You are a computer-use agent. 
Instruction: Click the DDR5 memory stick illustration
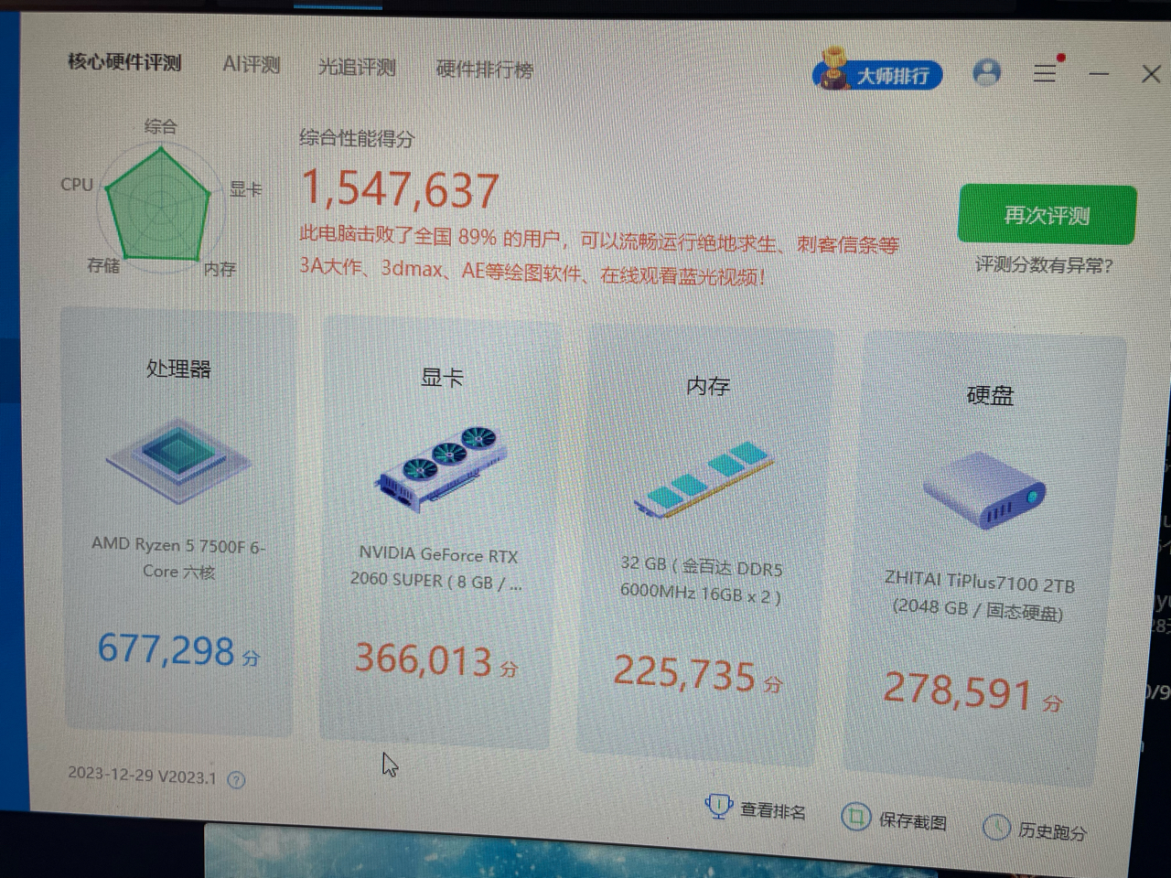[x=706, y=478]
